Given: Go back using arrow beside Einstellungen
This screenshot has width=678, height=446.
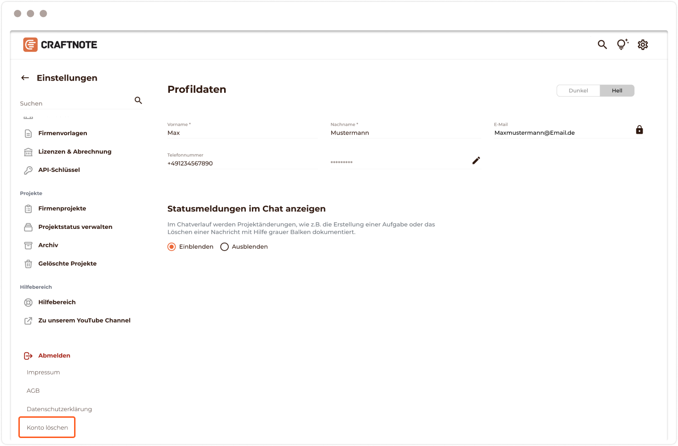Looking at the screenshot, I should click(x=25, y=78).
